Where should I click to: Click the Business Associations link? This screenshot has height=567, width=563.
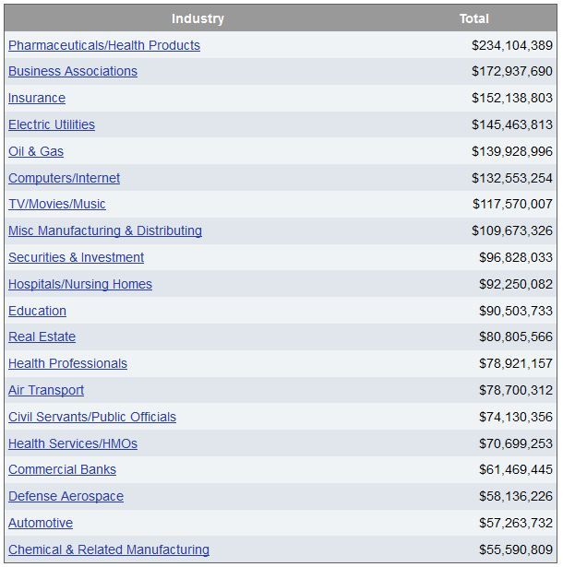coord(73,71)
